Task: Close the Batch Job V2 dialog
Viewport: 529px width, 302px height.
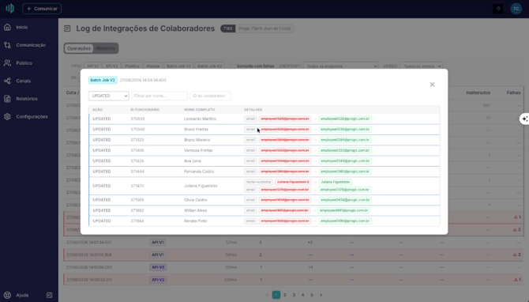Action: (x=432, y=85)
